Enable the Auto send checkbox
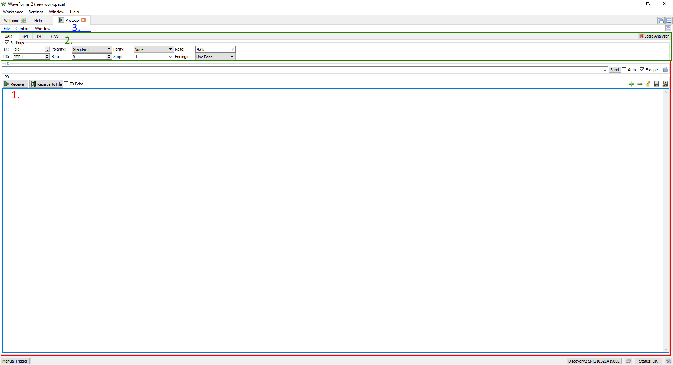This screenshot has width=673, height=365. tap(624, 70)
